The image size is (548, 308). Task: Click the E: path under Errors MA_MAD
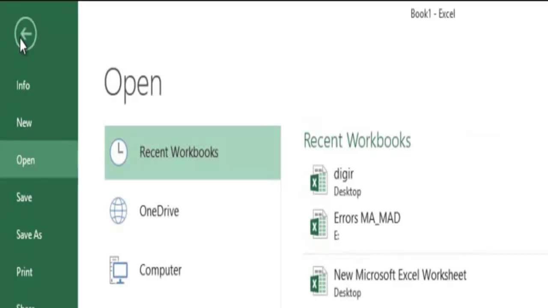tap(337, 236)
